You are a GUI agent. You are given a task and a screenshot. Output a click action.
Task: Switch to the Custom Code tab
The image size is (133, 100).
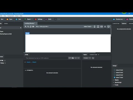click(93, 55)
